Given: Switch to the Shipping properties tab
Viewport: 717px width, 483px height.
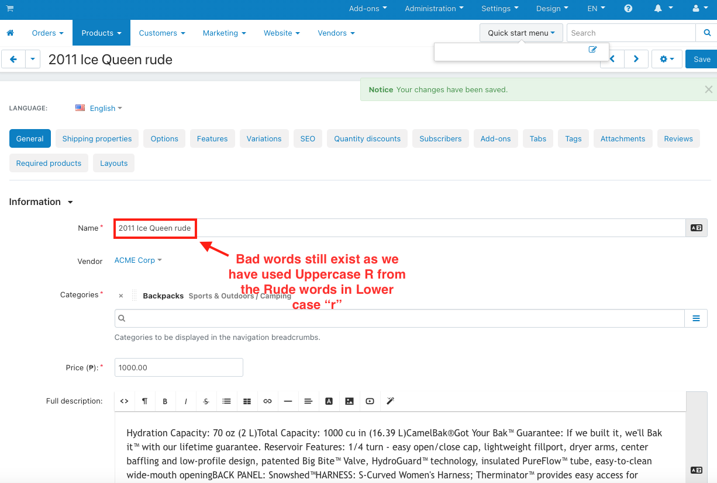Looking at the screenshot, I should click(97, 138).
